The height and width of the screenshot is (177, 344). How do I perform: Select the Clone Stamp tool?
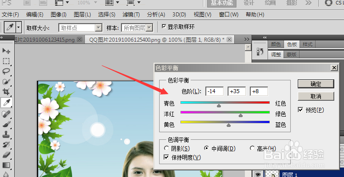pyautogui.click(x=6, y=134)
